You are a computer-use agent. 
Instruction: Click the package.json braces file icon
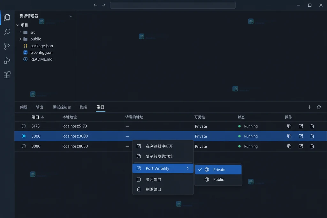[26, 46]
